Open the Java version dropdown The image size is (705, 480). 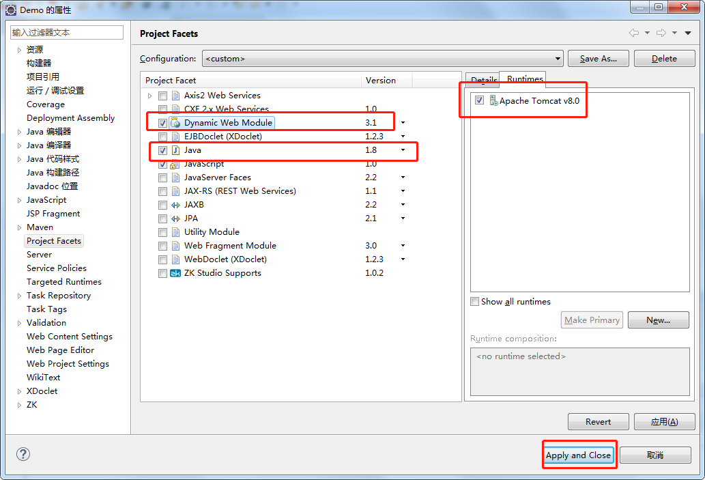coord(403,150)
